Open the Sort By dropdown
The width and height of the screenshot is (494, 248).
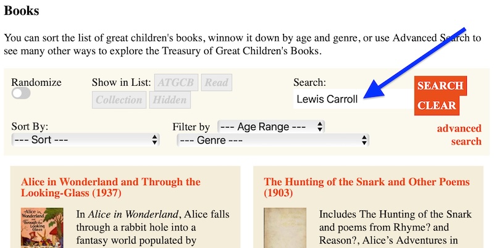point(85,140)
